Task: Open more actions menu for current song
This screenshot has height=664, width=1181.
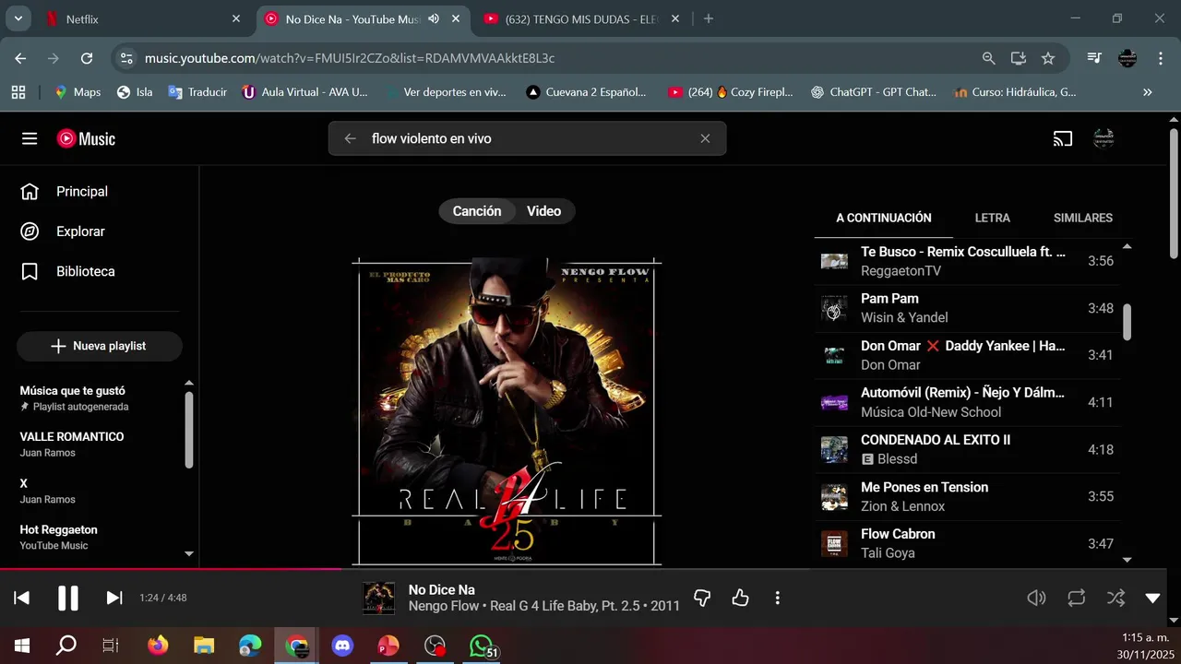Action: pyautogui.click(x=778, y=598)
